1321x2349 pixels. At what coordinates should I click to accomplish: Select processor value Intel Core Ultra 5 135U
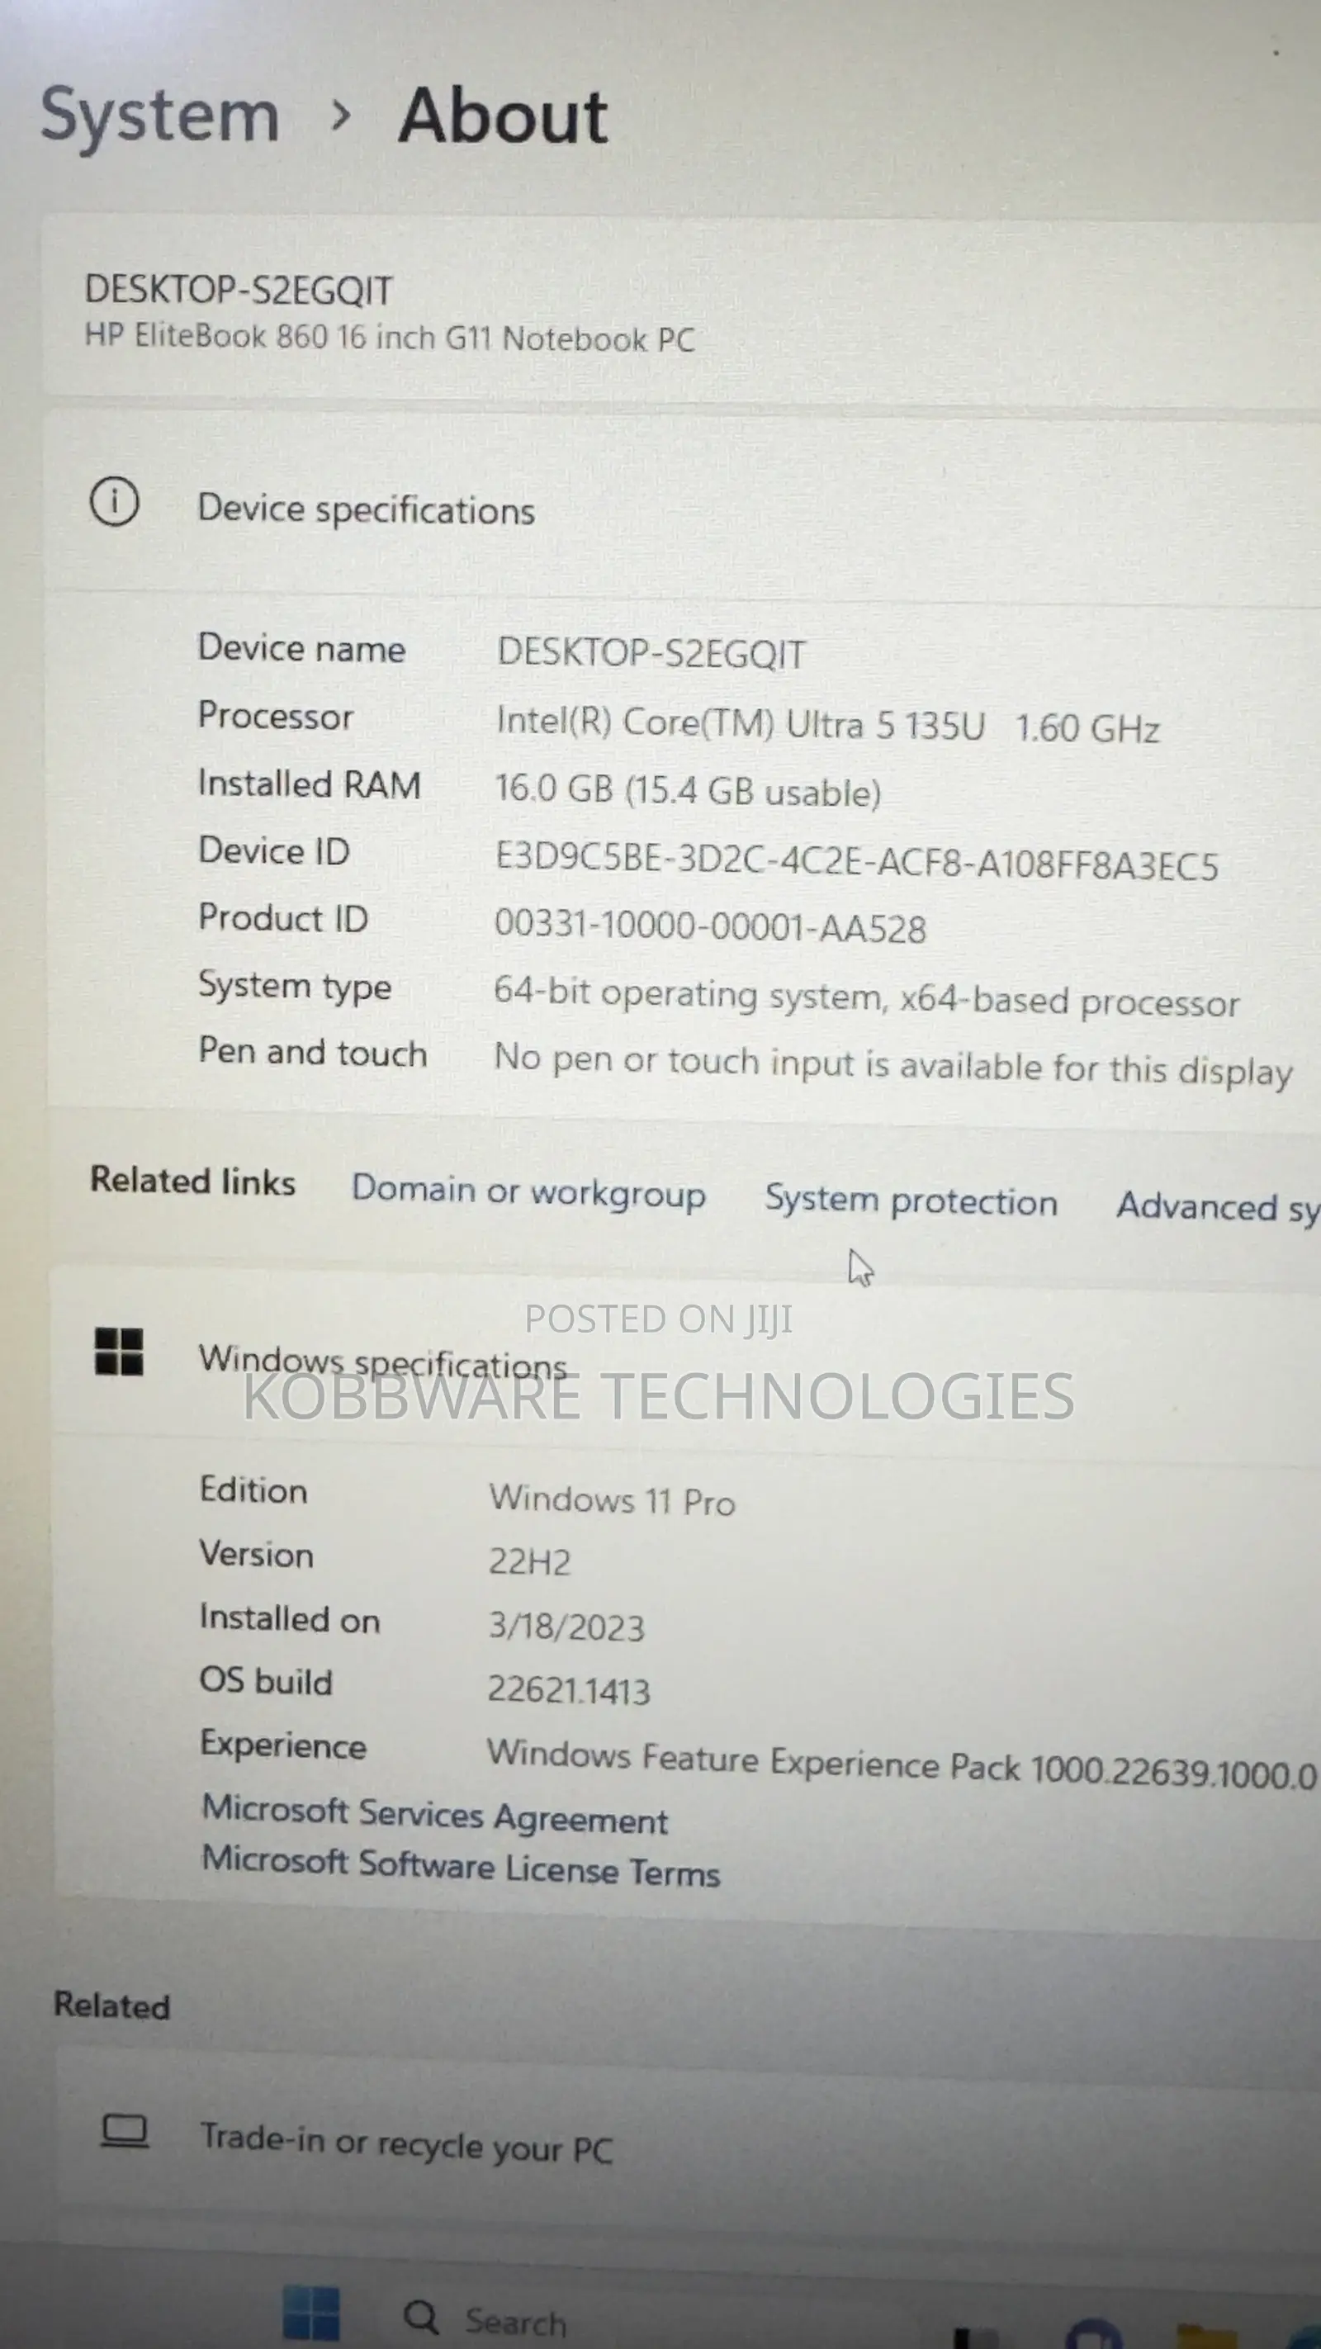coord(828,724)
